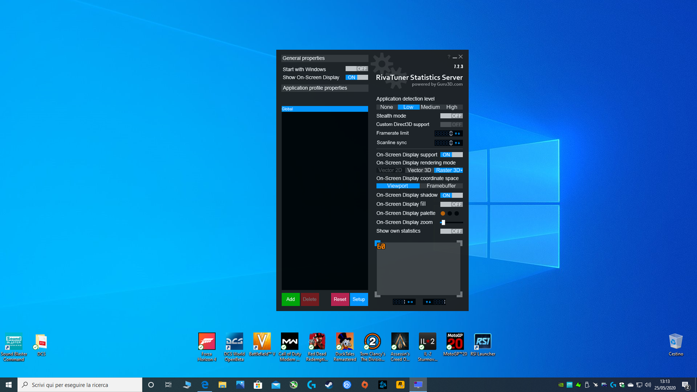This screenshot has height=392, width=697.
Task: Open Mail app from taskbar
Action: coord(276,384)
